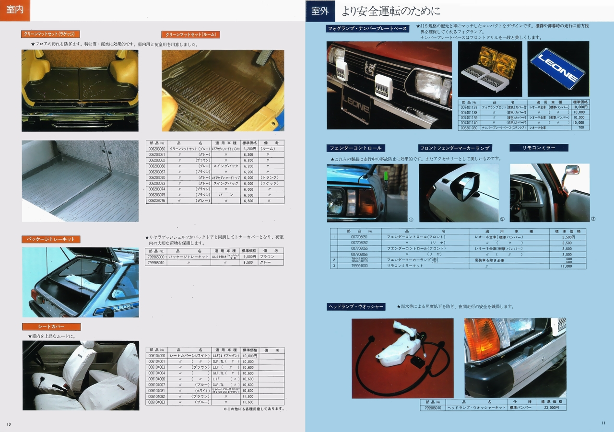
Task: Open the gray trunk mat photo
Action: tap(80, 181)
